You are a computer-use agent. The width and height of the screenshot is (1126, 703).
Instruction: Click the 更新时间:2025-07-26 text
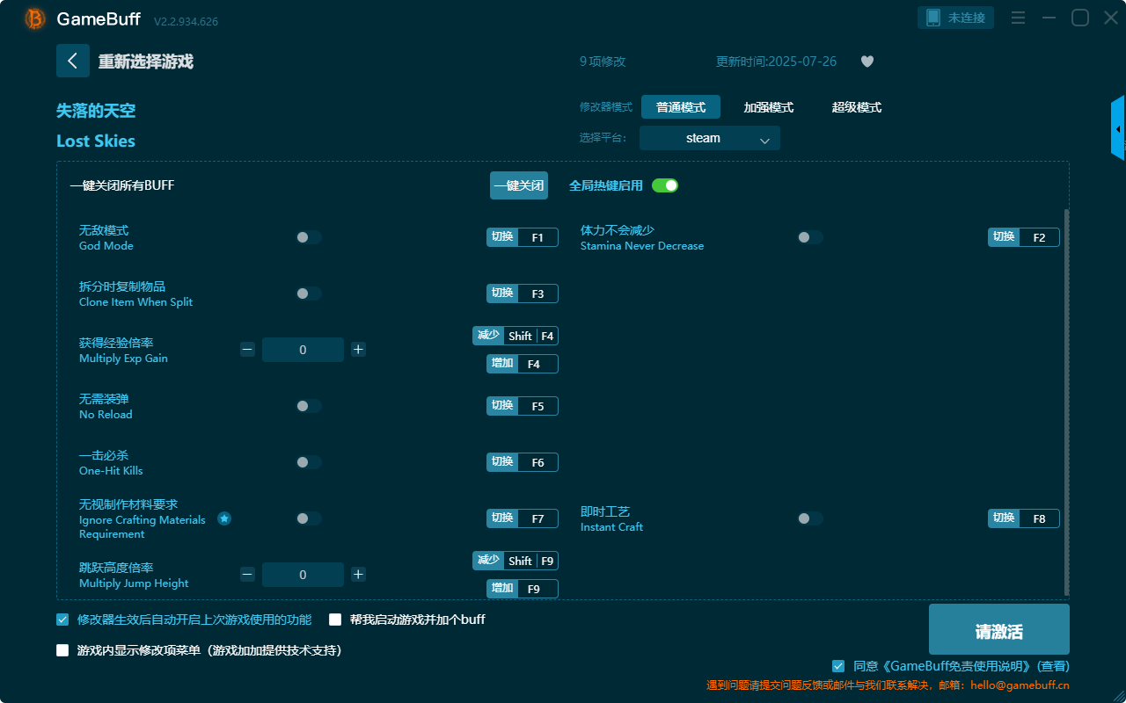coord(777,62)
